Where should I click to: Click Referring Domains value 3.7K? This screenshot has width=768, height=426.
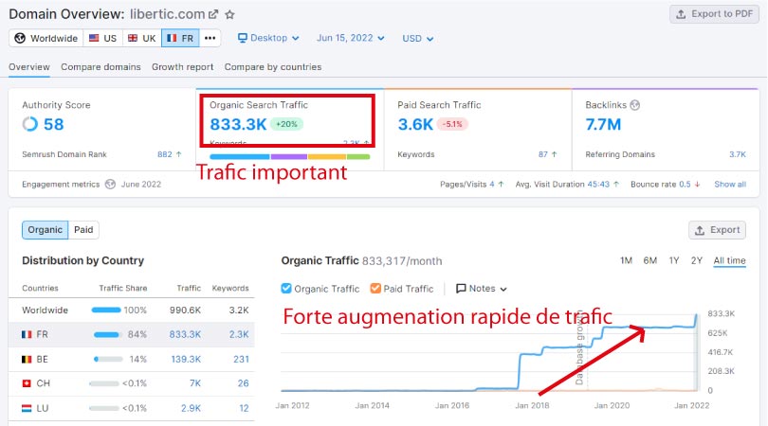click(x=737, y=154)
